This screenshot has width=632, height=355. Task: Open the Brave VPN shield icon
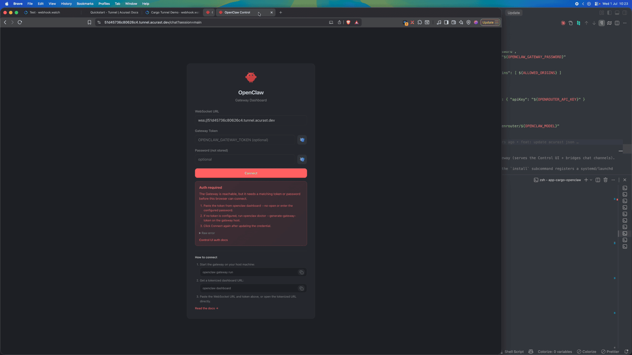(x=468, y=22)
